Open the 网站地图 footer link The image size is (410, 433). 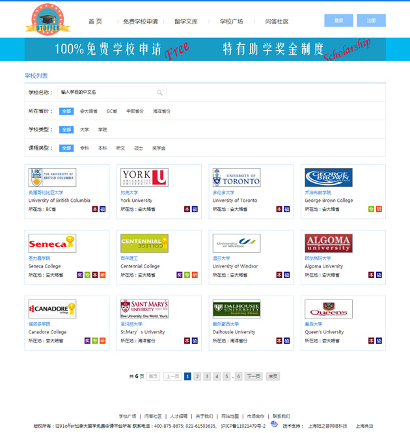click(230, 416)
